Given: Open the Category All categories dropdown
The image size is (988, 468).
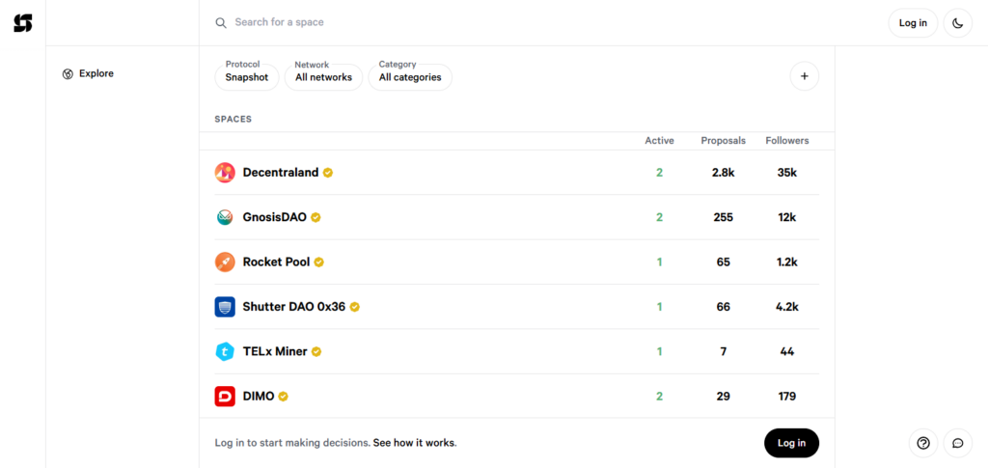Looking at the screenshot, I should pyautogui.click(x=410, y=77).
